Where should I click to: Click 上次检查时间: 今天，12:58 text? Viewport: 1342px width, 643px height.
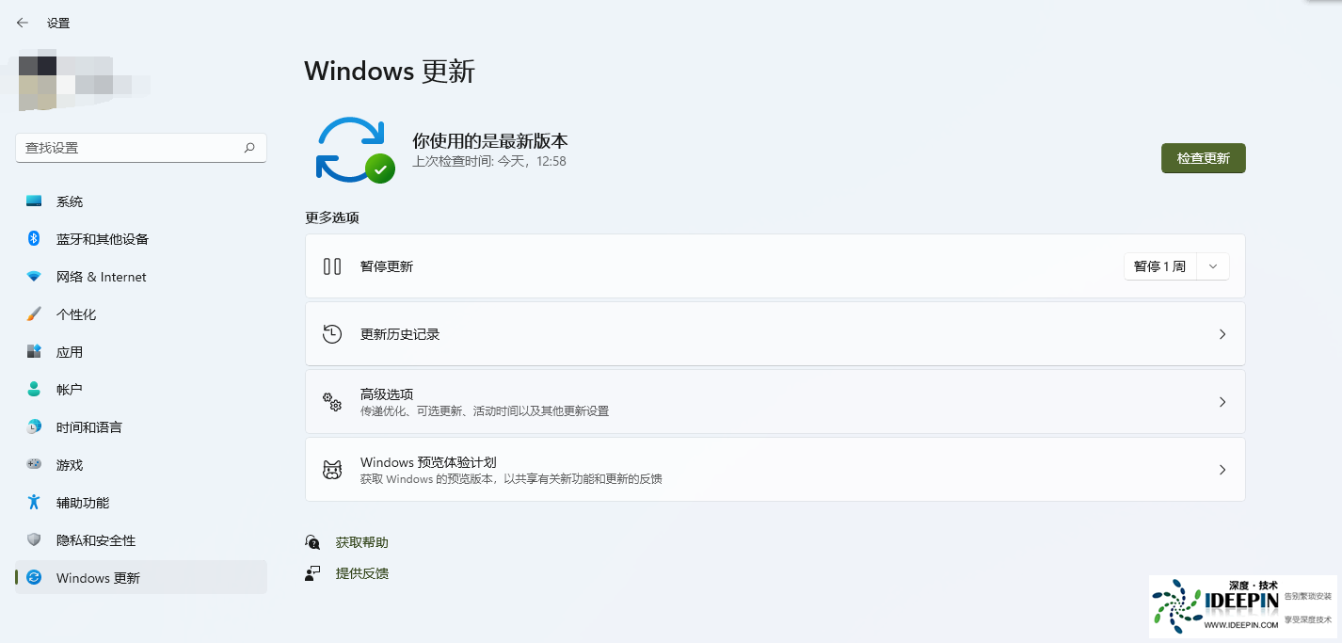[489, 162]
